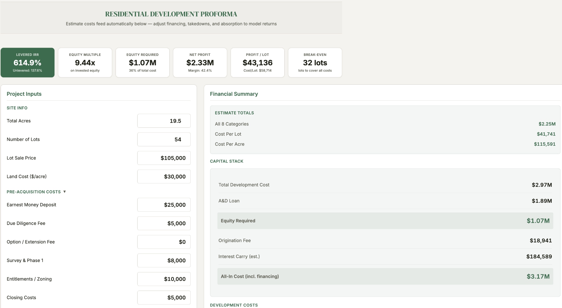
Task: Edit the Earnest Money Deposit amount
Action: 164,204
